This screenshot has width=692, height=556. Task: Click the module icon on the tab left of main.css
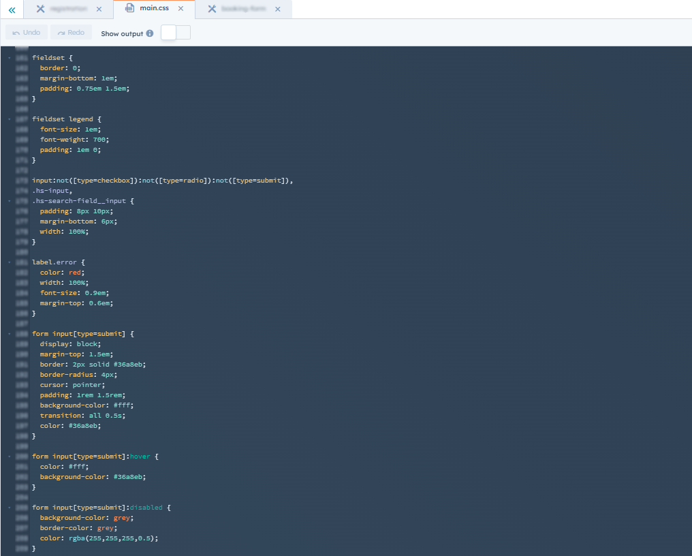coord(41,9)
